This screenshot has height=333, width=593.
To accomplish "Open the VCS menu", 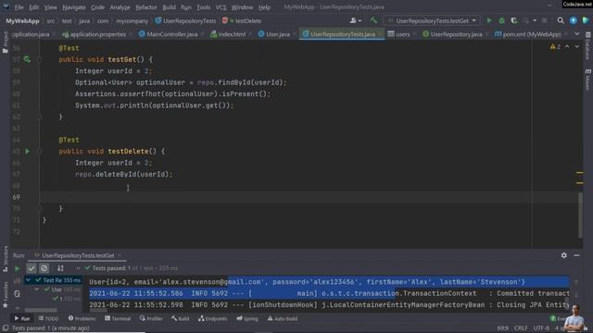I will 221,7.
